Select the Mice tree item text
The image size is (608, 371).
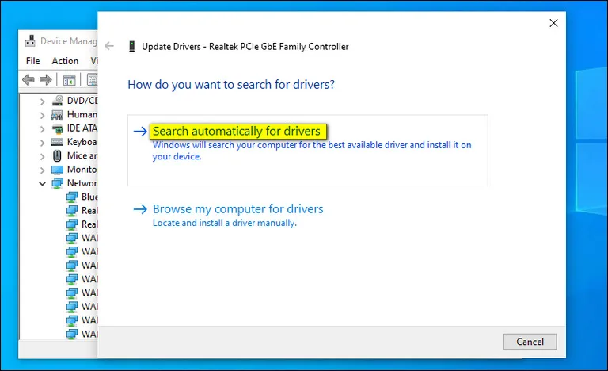[82, 156]
